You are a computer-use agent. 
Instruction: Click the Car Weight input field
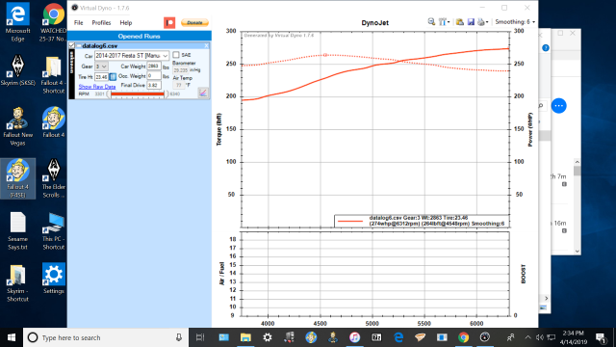(154, 67)
